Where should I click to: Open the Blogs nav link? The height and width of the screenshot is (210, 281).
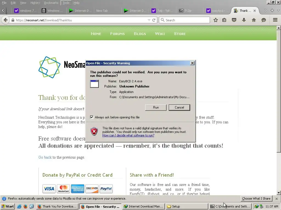click(140, 34)
